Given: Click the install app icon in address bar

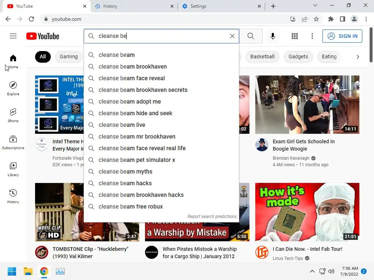Looking at the screenshot, I should 293,19.
